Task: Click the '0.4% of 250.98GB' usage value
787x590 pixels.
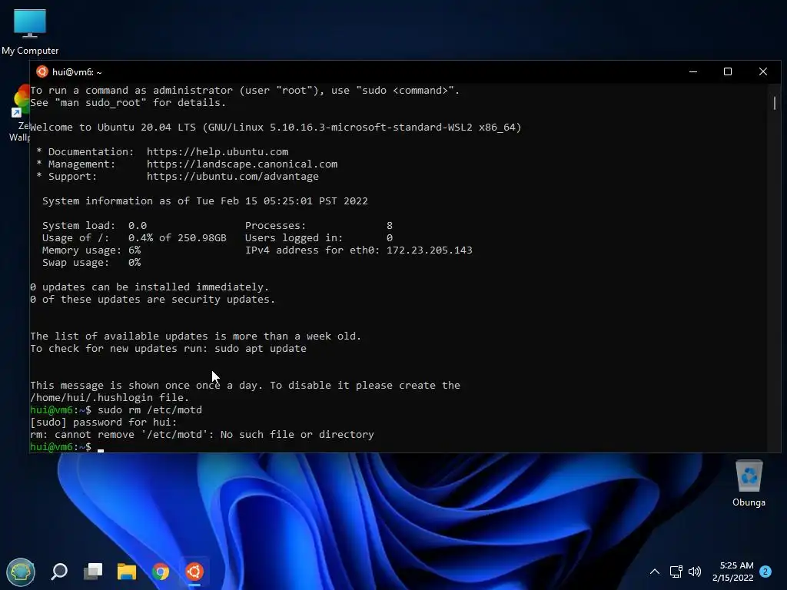Action: point(178,238)
